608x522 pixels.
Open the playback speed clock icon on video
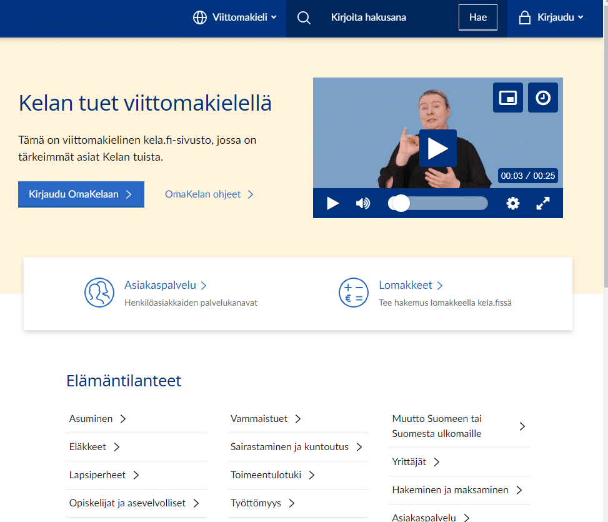tap(542, 98)
